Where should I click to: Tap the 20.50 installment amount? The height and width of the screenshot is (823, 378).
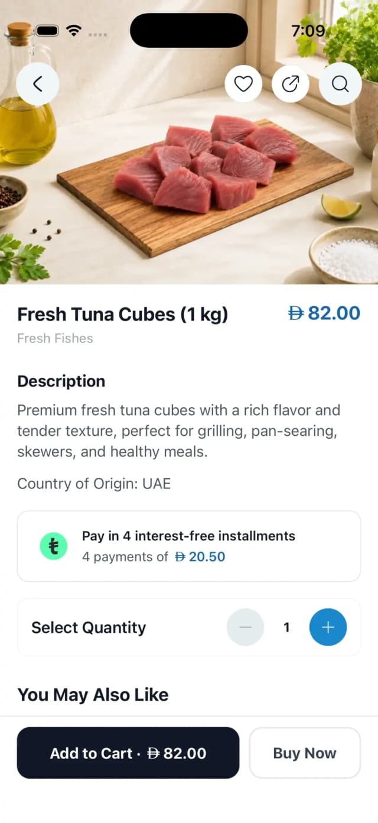[200, 556]
